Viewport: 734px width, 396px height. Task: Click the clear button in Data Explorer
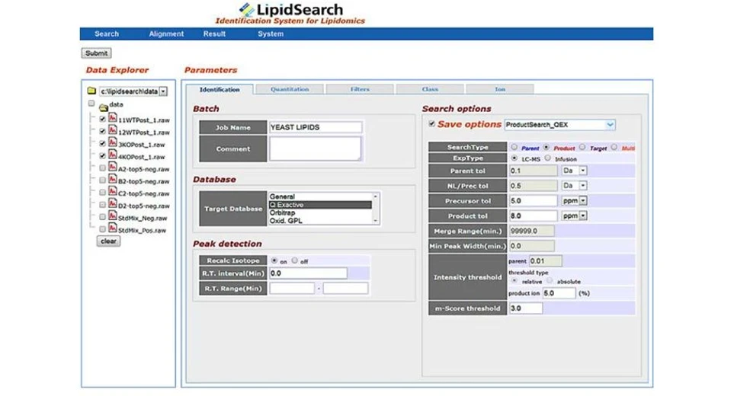(108, 241)
